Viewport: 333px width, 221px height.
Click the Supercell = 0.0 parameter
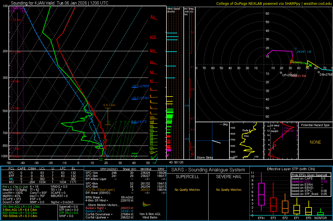68,207
